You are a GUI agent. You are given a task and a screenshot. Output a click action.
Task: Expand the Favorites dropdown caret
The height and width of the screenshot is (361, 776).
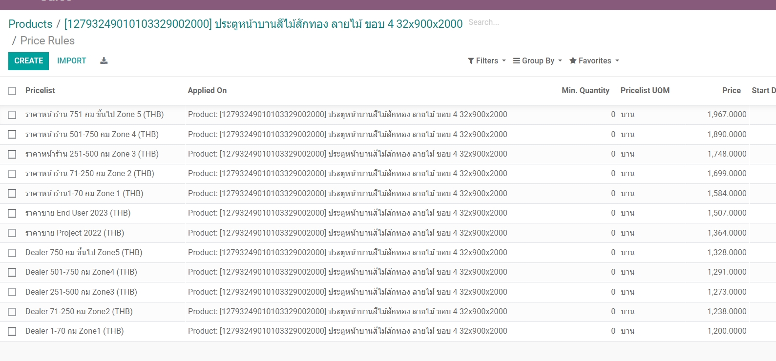pos(617,61)
